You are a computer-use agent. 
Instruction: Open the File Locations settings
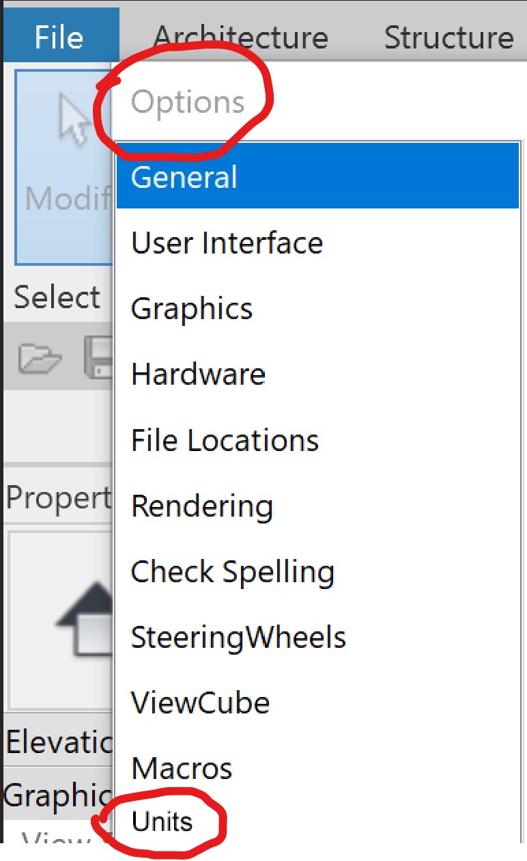pyautogui.click(x=224, y=440)
